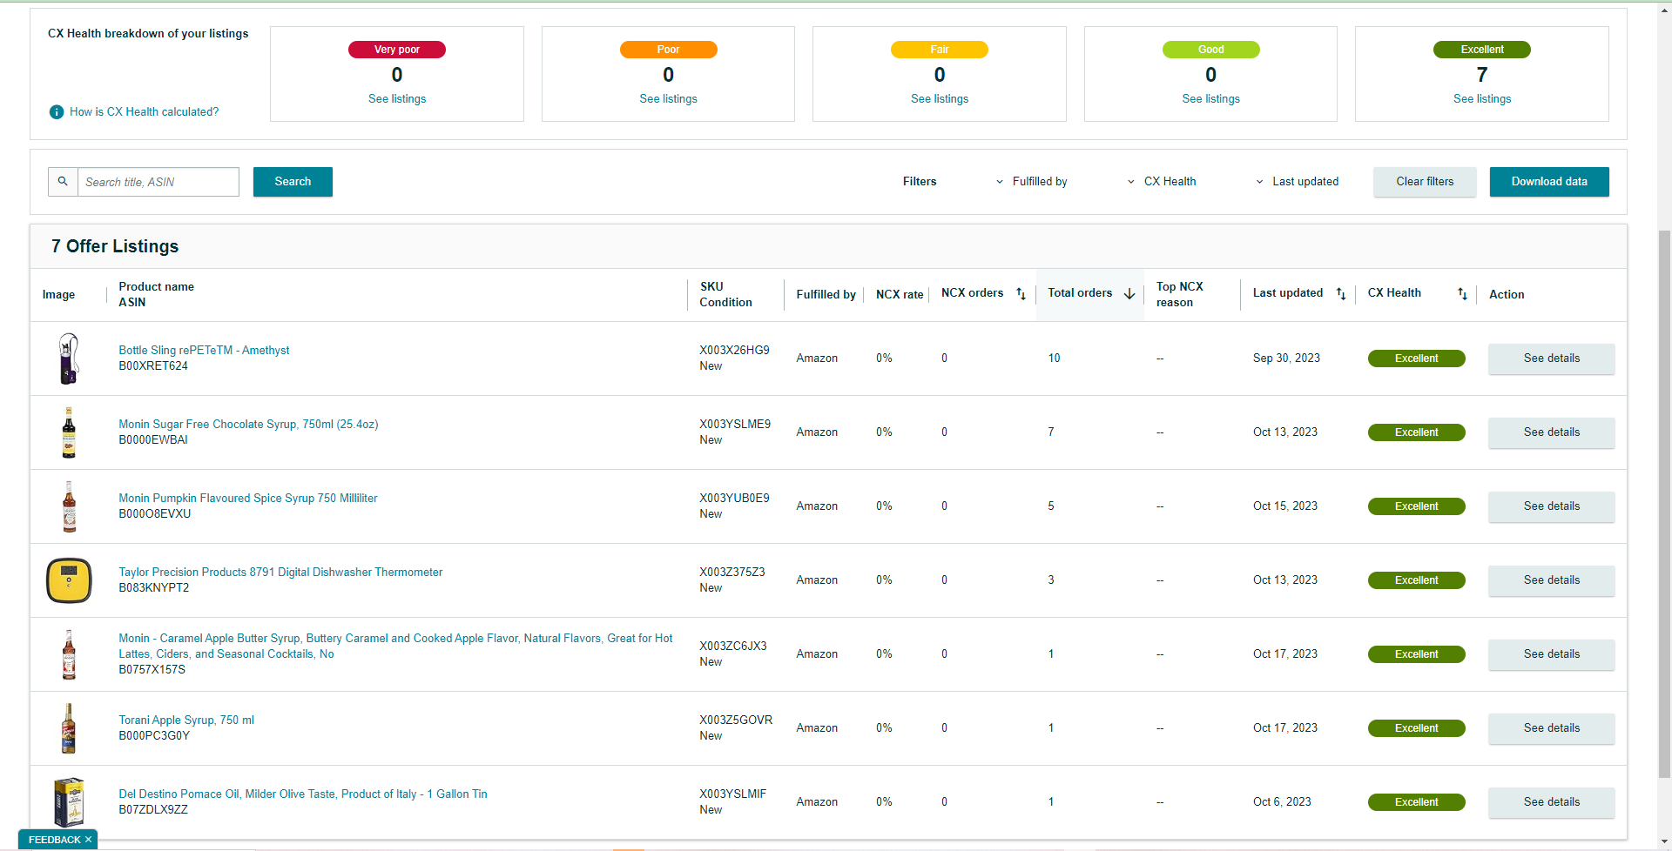Open Monin Sugar Free Chocolate Syrup listing
1672x851 pixels.
pos(248,425)
